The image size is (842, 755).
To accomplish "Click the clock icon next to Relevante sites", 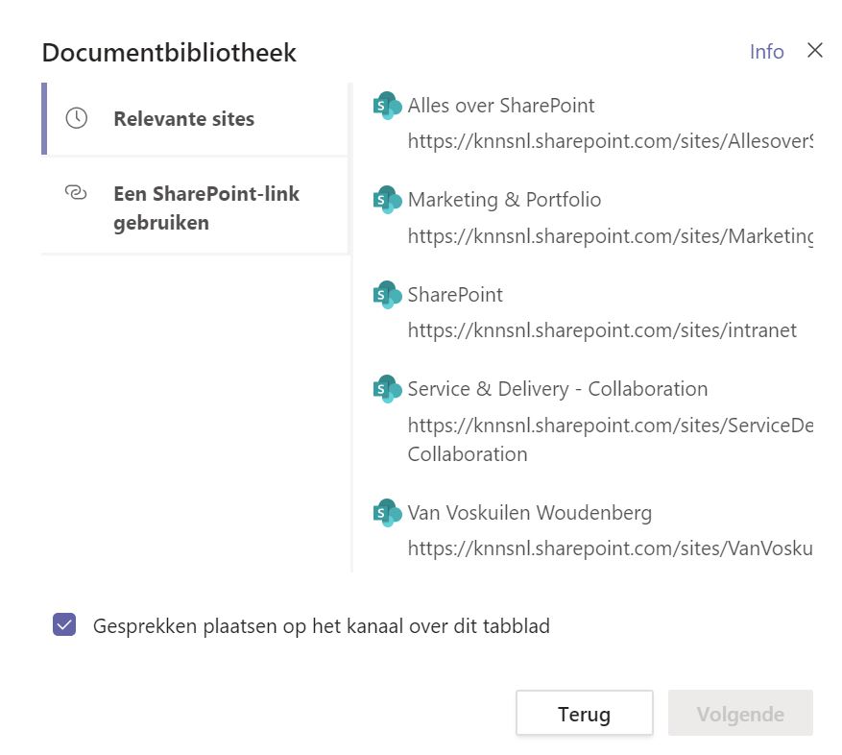I will pyautogui.click(x=76, y=118).
